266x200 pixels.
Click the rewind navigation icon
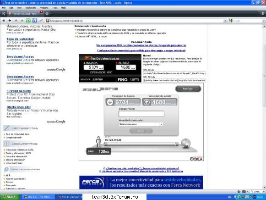pyautogui.click(x=4, y=21)
